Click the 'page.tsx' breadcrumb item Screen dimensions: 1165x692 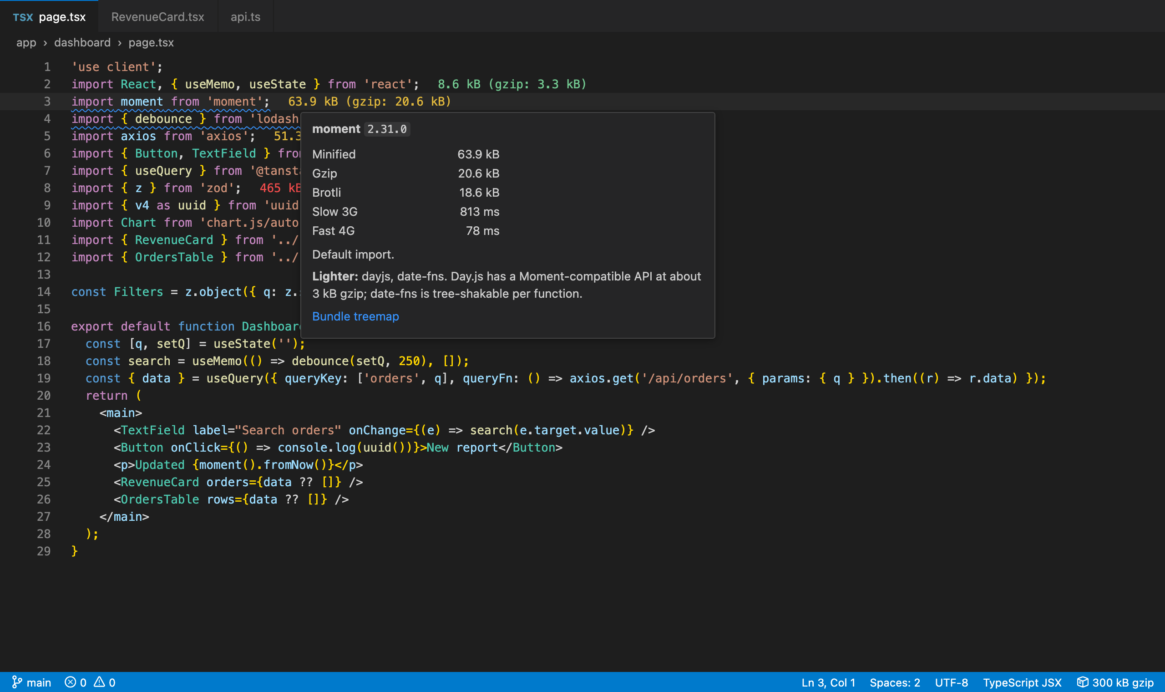point(151,42)
